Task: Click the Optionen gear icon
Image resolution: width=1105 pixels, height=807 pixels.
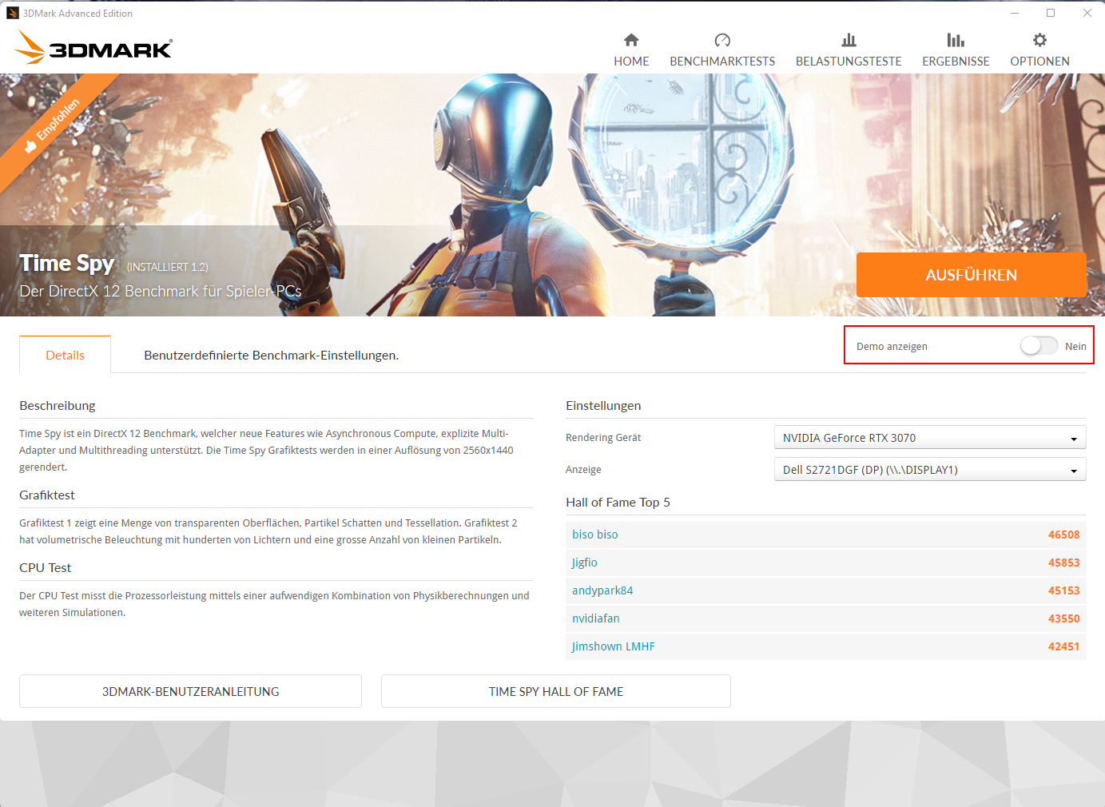Action: [1039, 40]
